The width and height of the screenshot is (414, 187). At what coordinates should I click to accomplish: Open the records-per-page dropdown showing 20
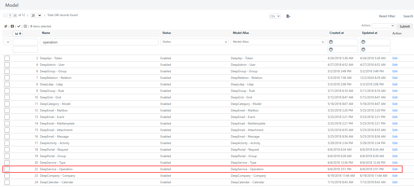tap(36, 15)
